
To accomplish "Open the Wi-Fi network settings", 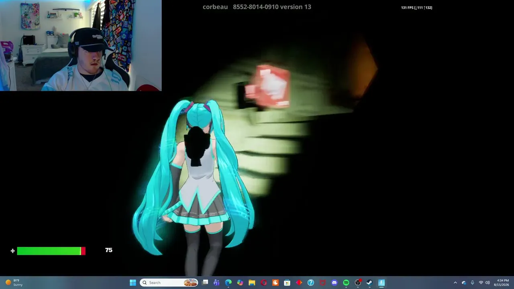I will [x=481, y=283].
